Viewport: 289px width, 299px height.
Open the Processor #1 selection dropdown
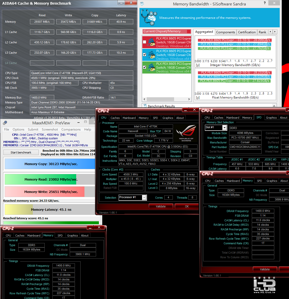pos(144,198)
